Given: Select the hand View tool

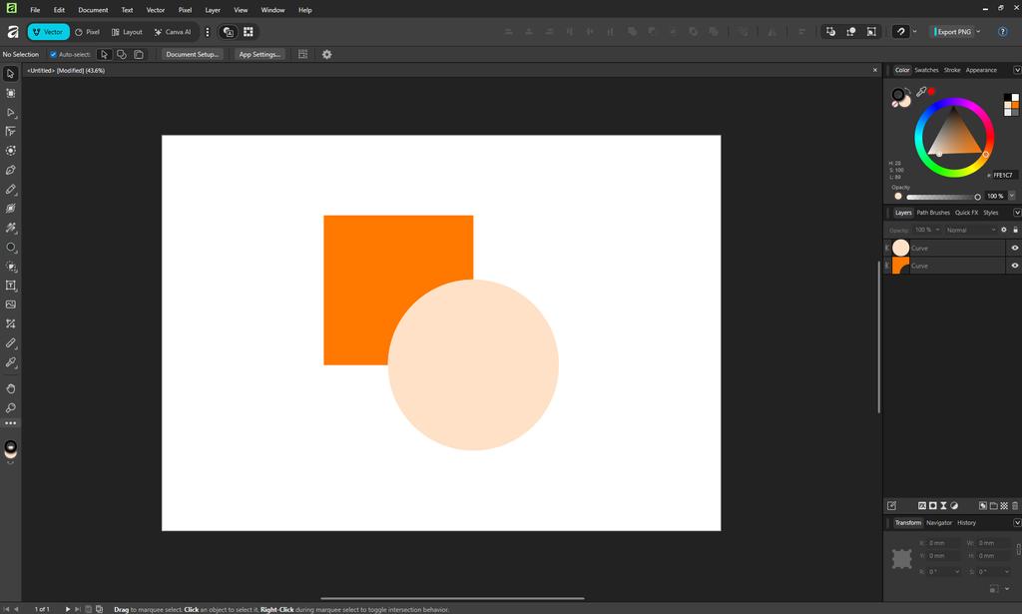Looking at the screenshot, I should click(x=10, y=388).
